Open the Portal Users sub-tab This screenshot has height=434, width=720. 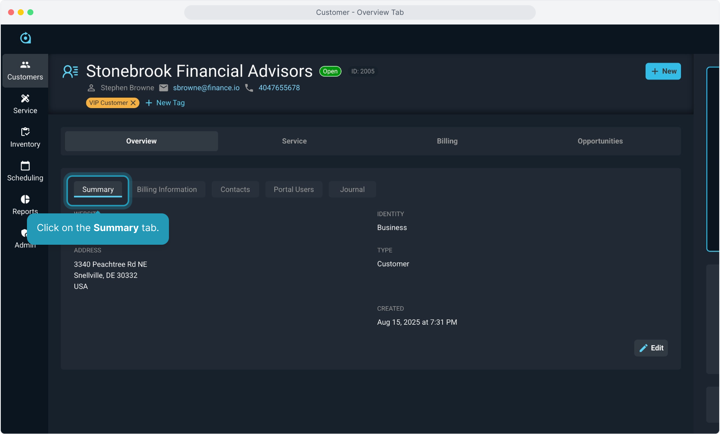pos(294,190)
